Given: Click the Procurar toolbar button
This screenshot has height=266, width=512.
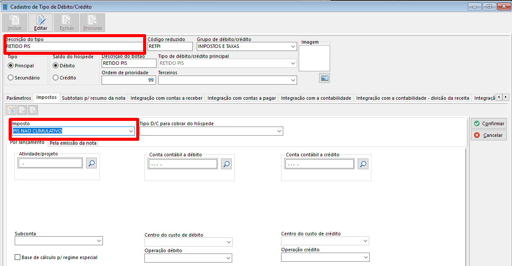Looking at the screenshot, I should pyautogui.click(x=93, y=22).
